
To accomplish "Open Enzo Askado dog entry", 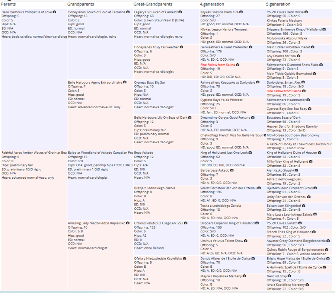I will [x=144, y=153].
